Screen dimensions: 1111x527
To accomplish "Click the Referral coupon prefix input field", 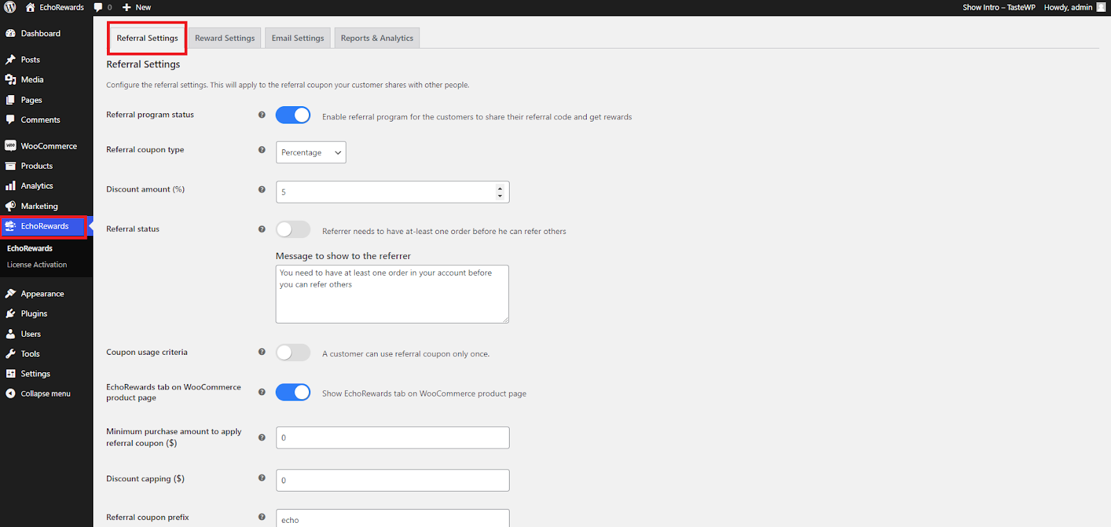I will point(392,519).
